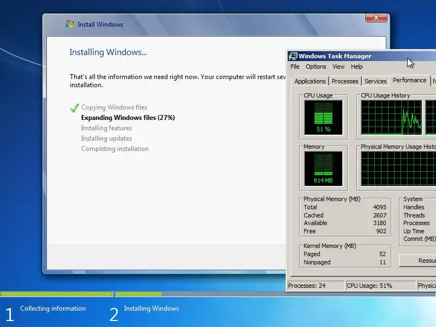This screenshot has height=327, width=436.
Task: Click the Collecting information progress bar
Action: point(57,294)
